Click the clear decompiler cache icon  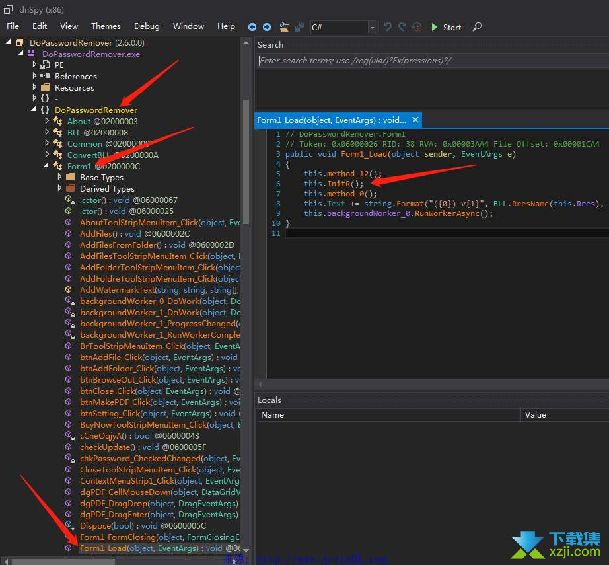point(417,27)
